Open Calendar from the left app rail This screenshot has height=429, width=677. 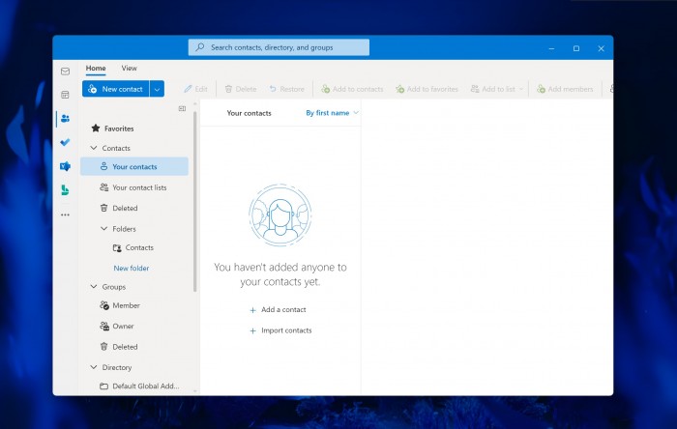[65, 95]
